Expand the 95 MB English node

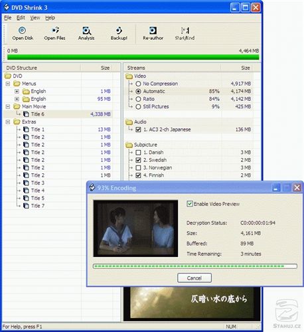pyautogui.click(x=17, y=99)
